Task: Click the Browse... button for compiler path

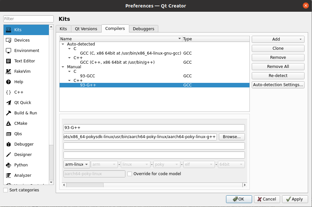Action: click(232, 137)
